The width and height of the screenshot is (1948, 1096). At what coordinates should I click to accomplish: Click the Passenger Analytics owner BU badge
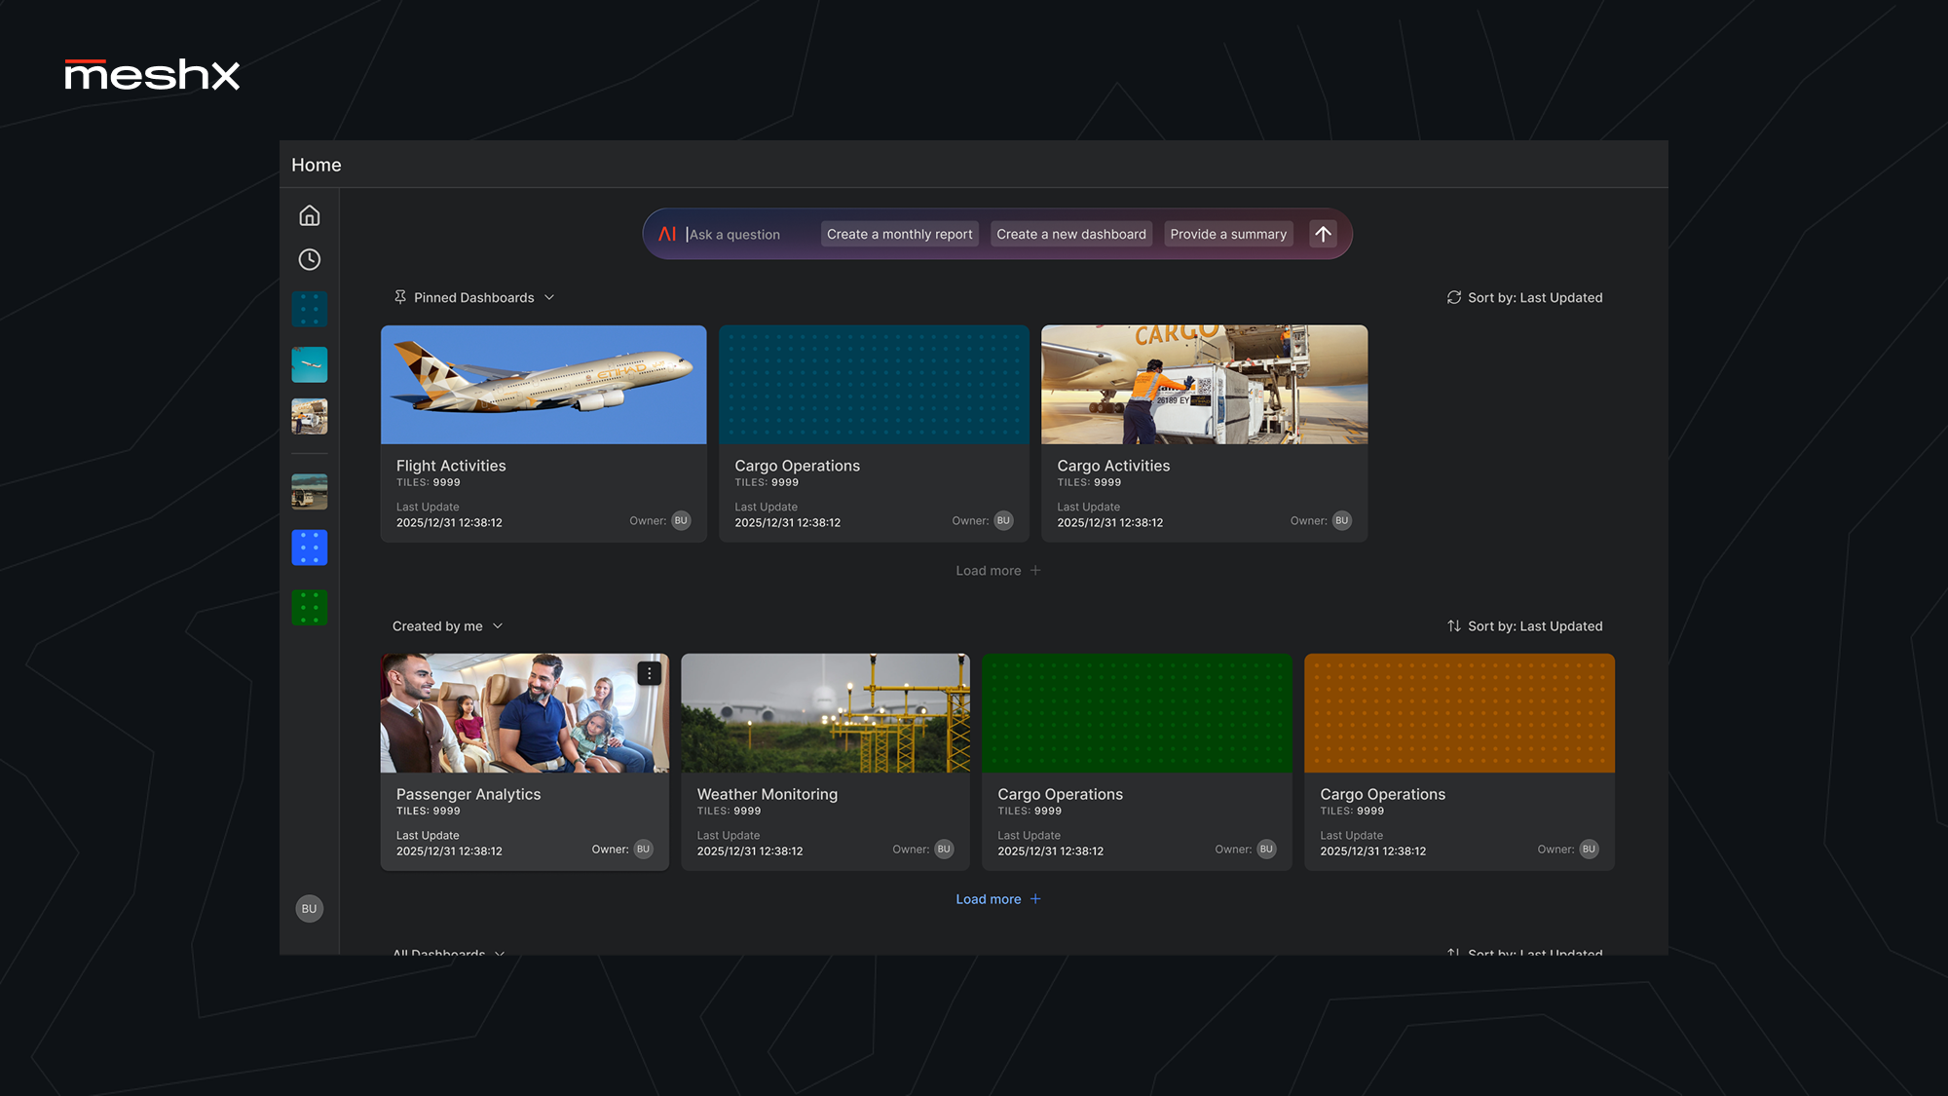click(643, 849)
